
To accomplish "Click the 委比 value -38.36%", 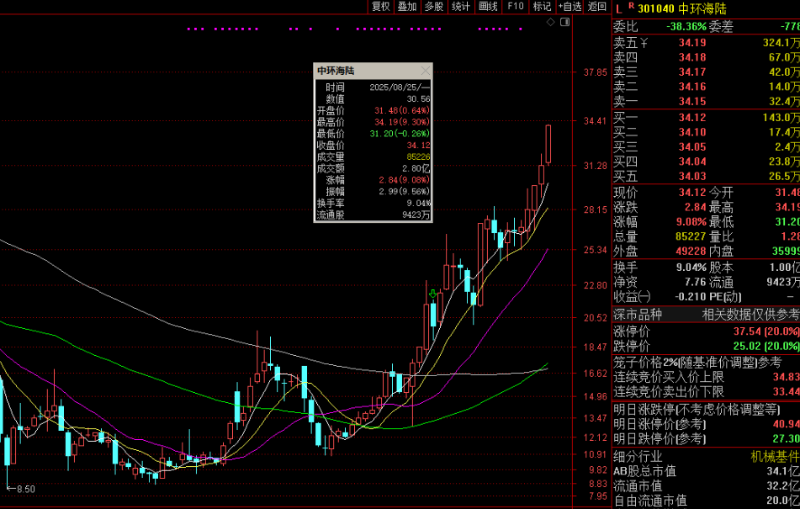I will [686, 27].
